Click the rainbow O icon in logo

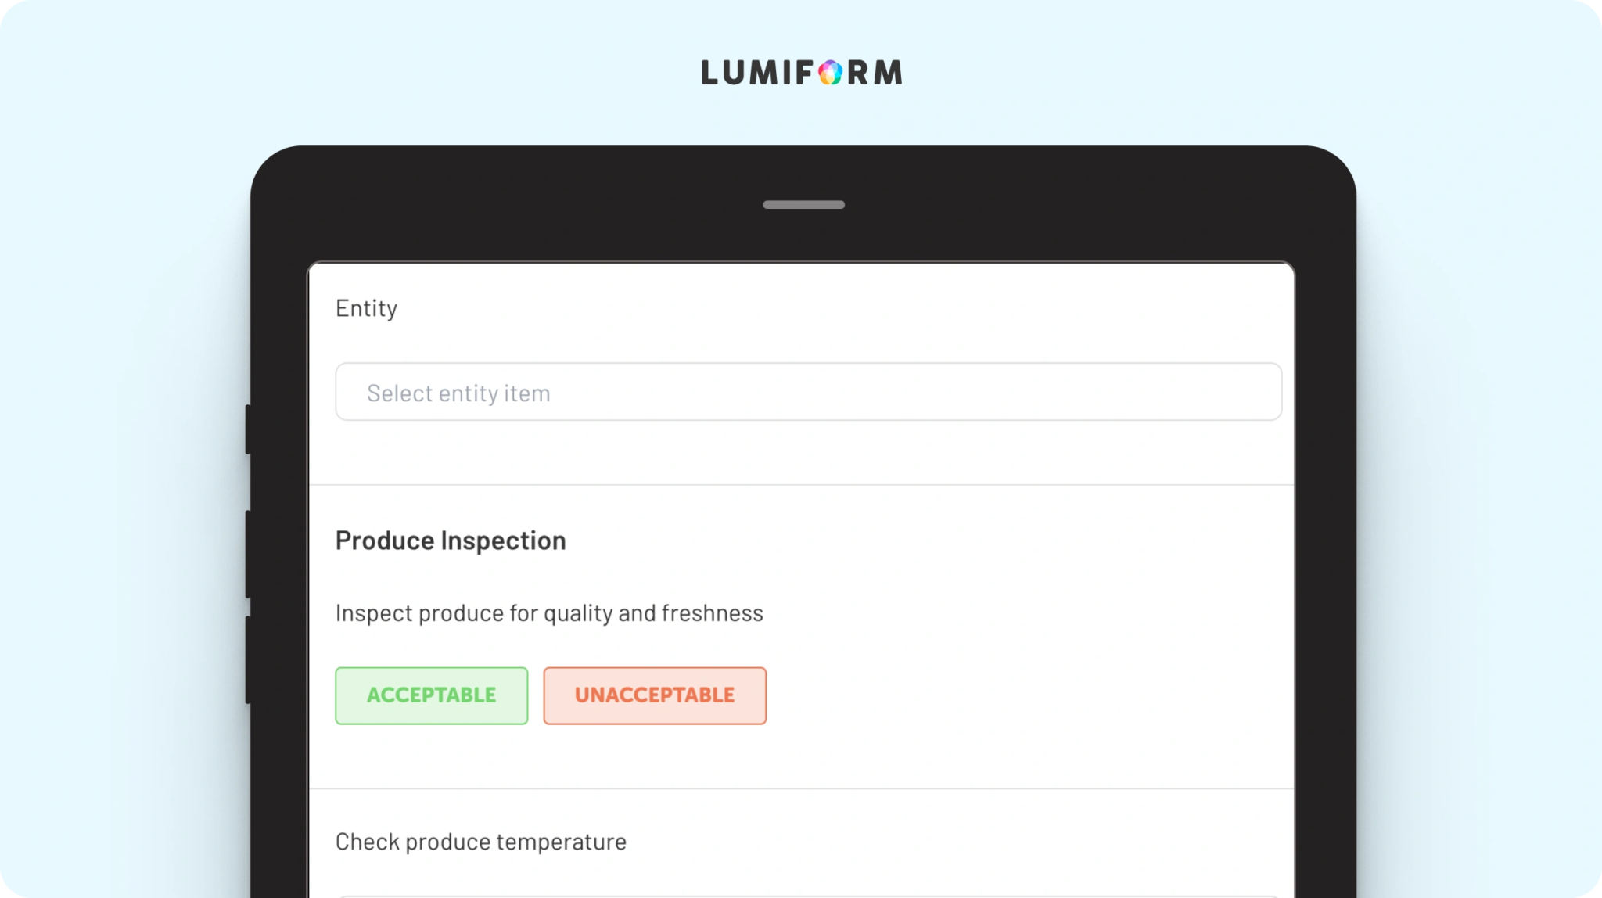point(830,73)
